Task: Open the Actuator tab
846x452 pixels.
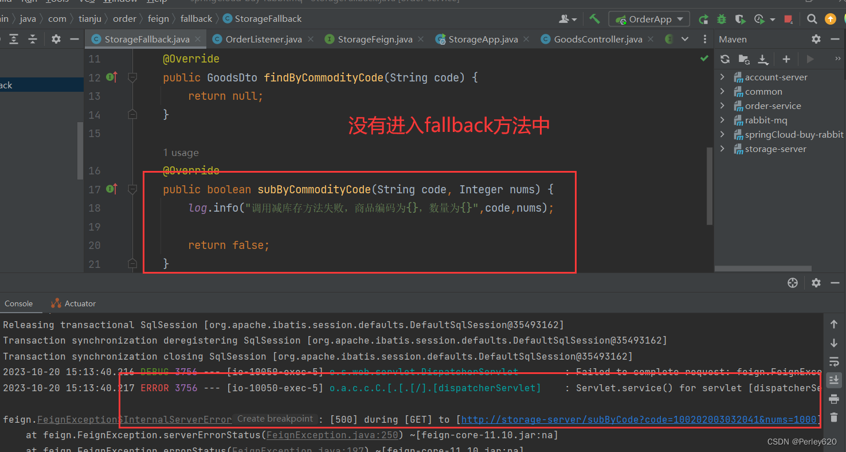Action: (x=73, y=303)
